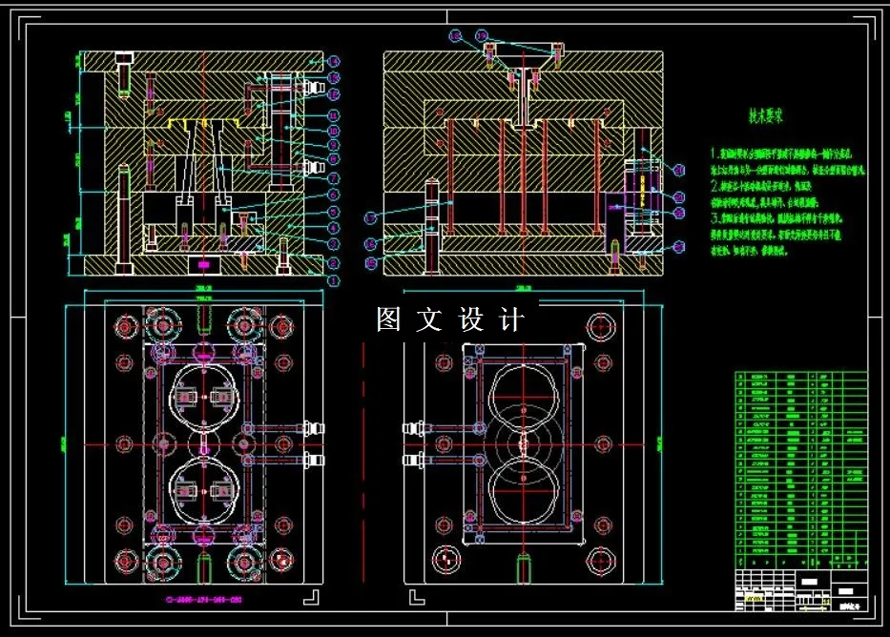Click part balloon number 14
The width and height of the screenshot is (890, 637).
pos(334,62)
